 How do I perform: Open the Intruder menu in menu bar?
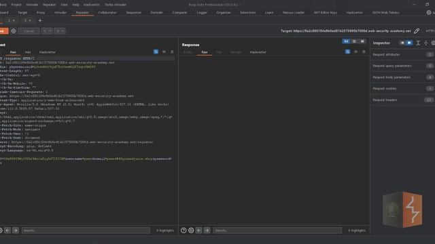point(32,5)
